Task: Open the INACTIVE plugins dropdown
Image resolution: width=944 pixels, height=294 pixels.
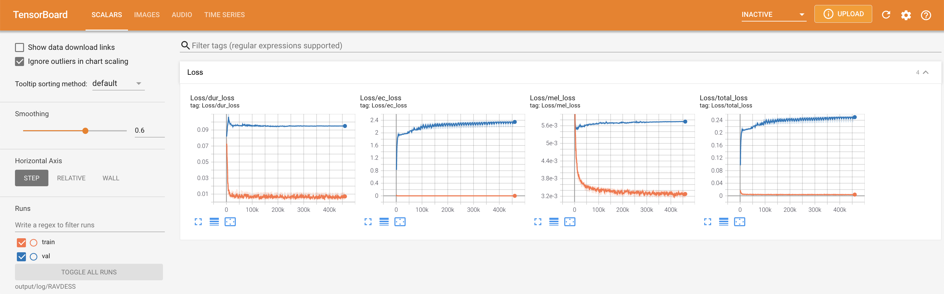Action: (774, 15)
